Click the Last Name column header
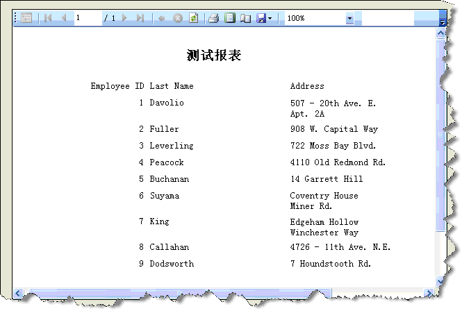The height and width of the screenshot is (311, 462). point(172,86)
